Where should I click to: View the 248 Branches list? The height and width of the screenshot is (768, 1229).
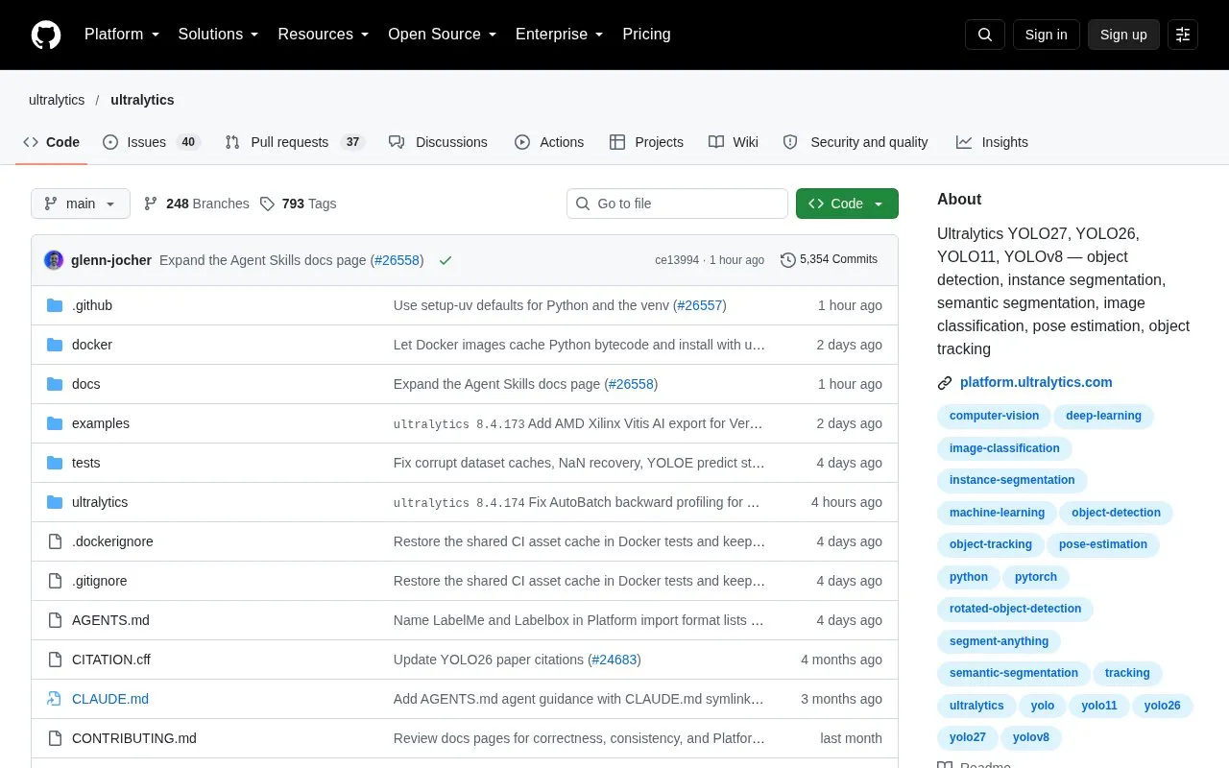tap(196, 204)
